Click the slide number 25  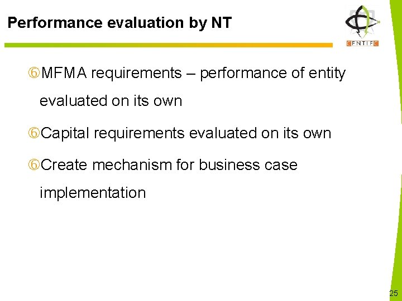pos(394,293)
